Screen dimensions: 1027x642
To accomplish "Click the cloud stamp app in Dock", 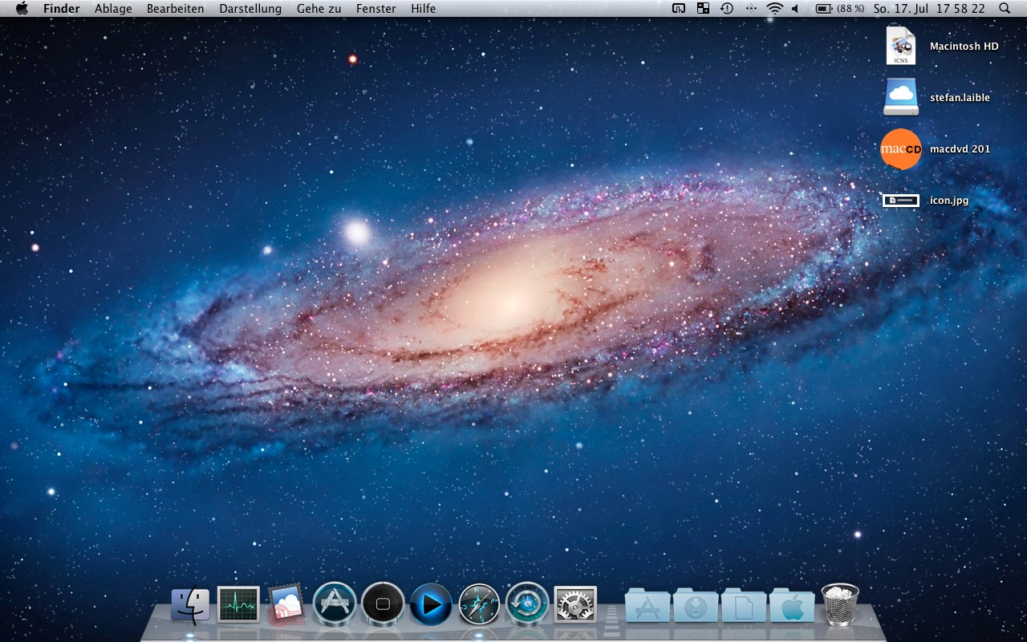I will point(286,604).
